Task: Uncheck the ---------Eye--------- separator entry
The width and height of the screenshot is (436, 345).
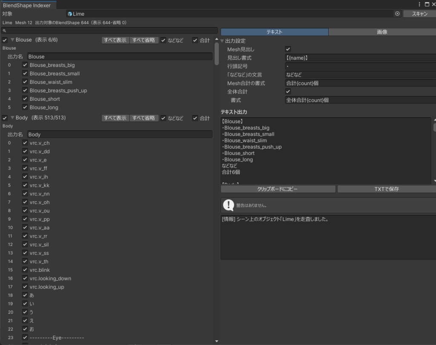Action: pyautogui.click(x=25, y=337)
